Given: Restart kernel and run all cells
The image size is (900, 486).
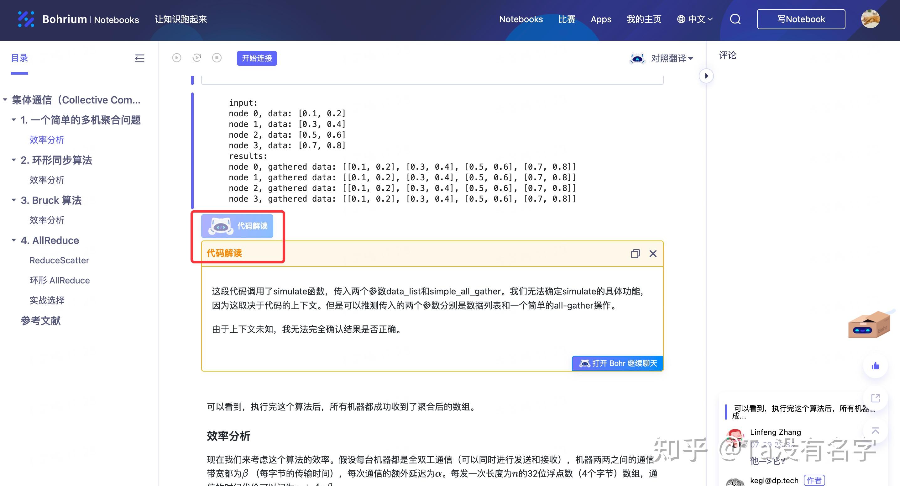Looking at the screenshot, I should (197, 58).
